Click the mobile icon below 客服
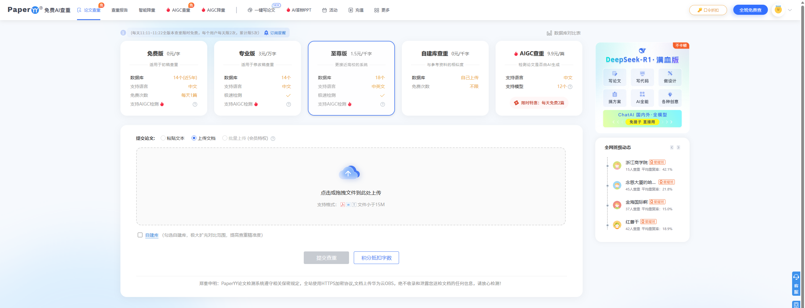The height and width of the screenshot is (308, 805). pos(796,305)
